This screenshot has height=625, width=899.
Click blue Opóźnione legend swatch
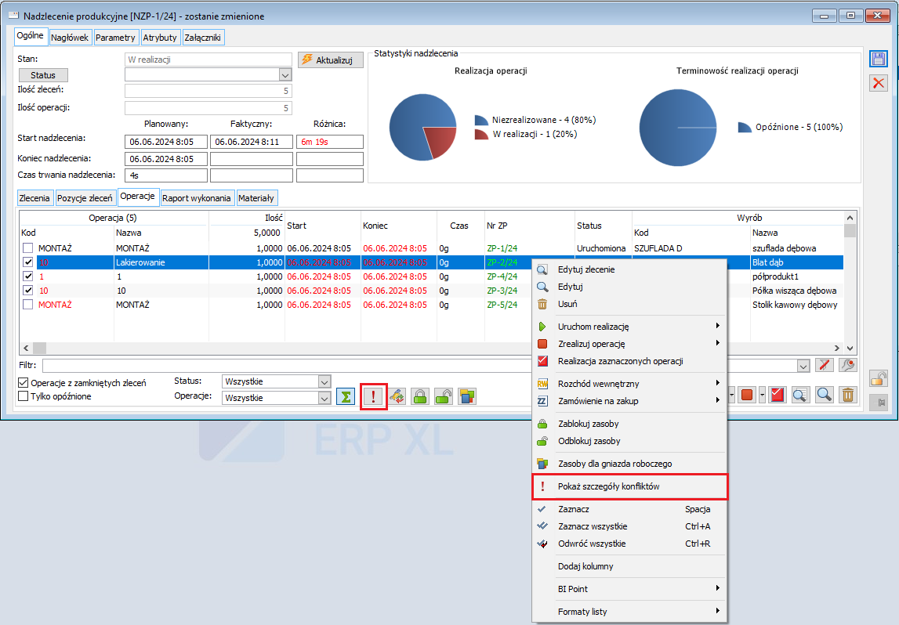pyautogui.click(x=744, y=127)
